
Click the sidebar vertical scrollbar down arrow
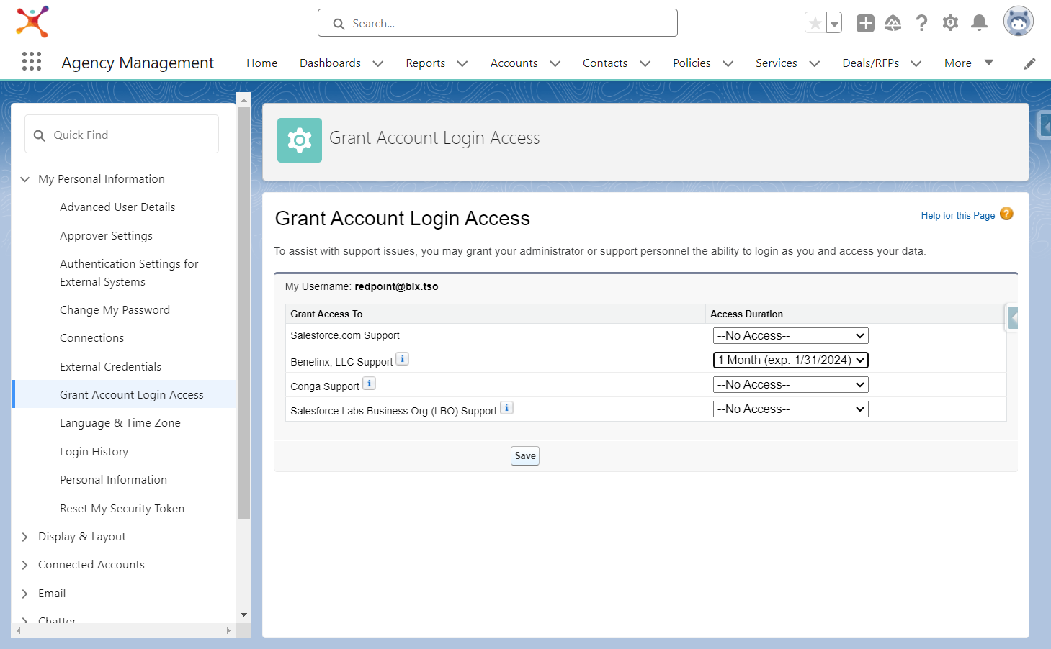coord(243,615)
